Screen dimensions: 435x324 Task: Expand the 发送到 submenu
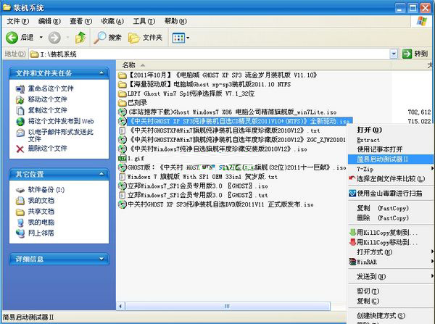pos(432,276)
